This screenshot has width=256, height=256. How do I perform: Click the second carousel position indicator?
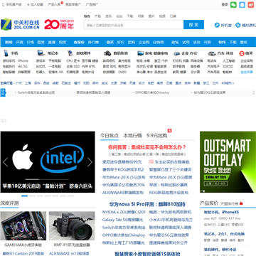click(32, 196)
